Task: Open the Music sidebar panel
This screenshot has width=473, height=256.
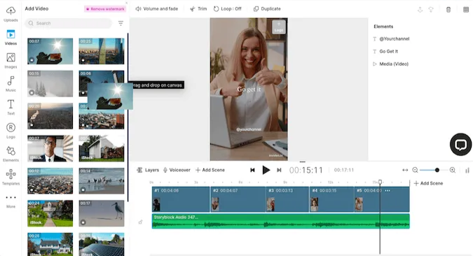Action: [11, 84]
